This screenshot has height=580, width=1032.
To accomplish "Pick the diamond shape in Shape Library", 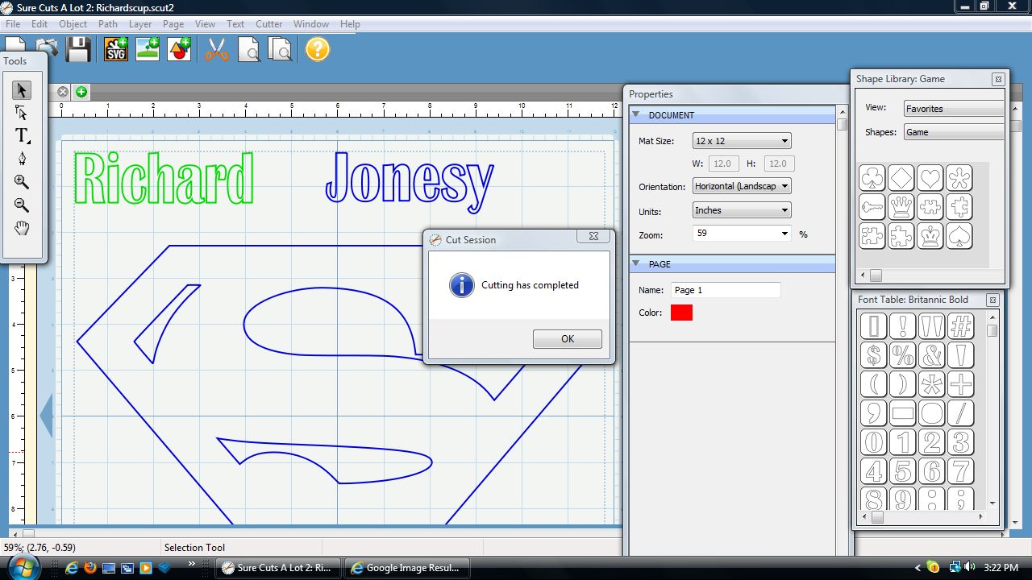I will (901, 177).
